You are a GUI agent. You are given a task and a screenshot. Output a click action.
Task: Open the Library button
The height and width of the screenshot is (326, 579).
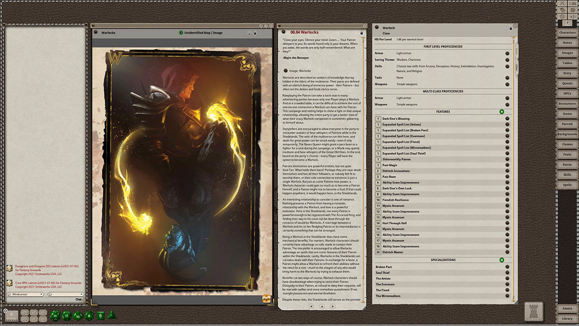(x=567, y=319)
